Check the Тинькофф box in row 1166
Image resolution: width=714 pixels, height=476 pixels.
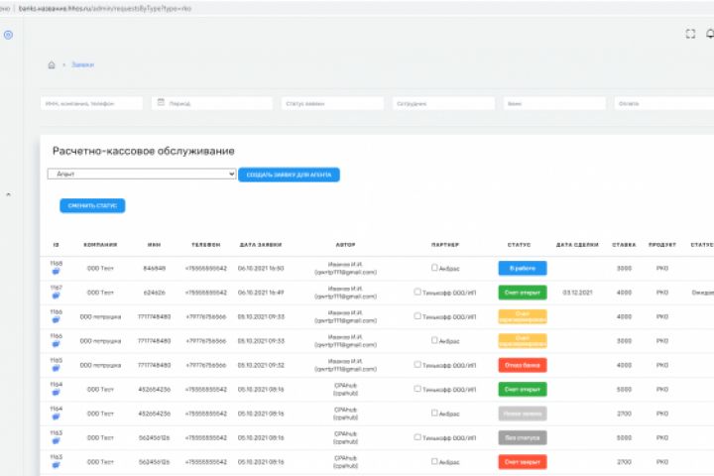[417, 316]
